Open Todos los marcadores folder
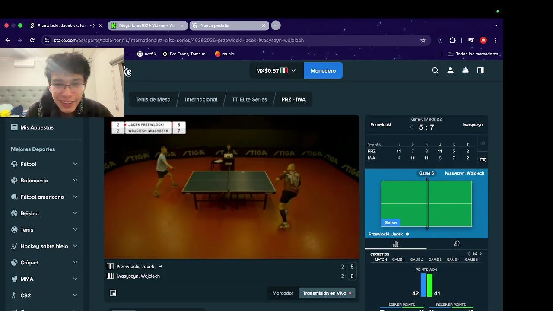The height and width of the screenshot is (311, 553). tap(473, 54)
